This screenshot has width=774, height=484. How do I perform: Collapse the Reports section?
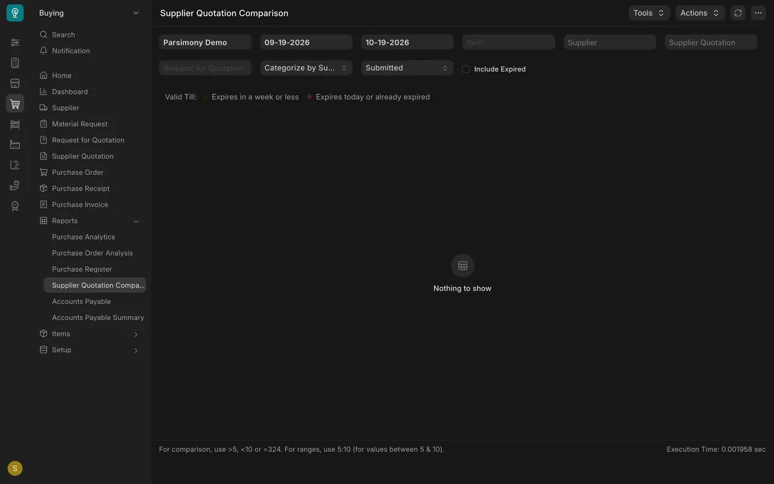[x=136, y=221]
